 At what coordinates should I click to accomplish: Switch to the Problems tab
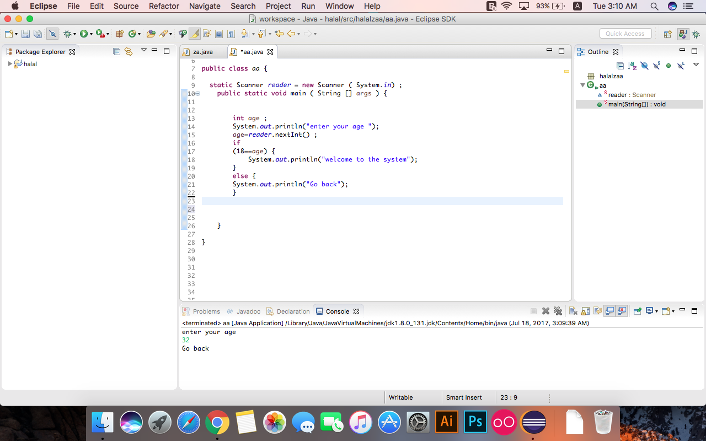click(x=206, y=311)
